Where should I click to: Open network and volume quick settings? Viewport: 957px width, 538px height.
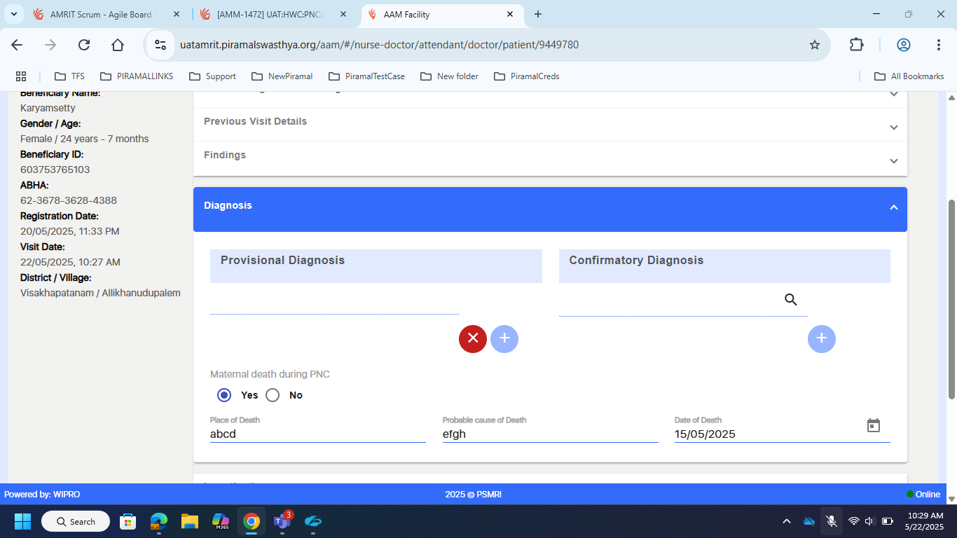tap(870, 521)
